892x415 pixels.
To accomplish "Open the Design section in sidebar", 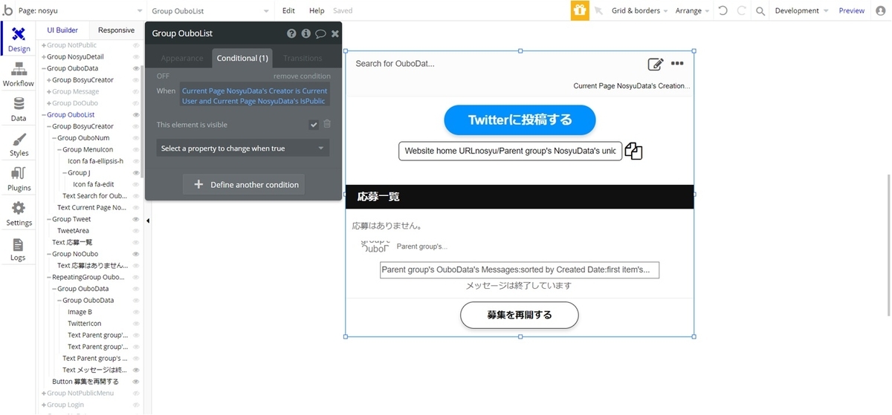I will 19,40.
